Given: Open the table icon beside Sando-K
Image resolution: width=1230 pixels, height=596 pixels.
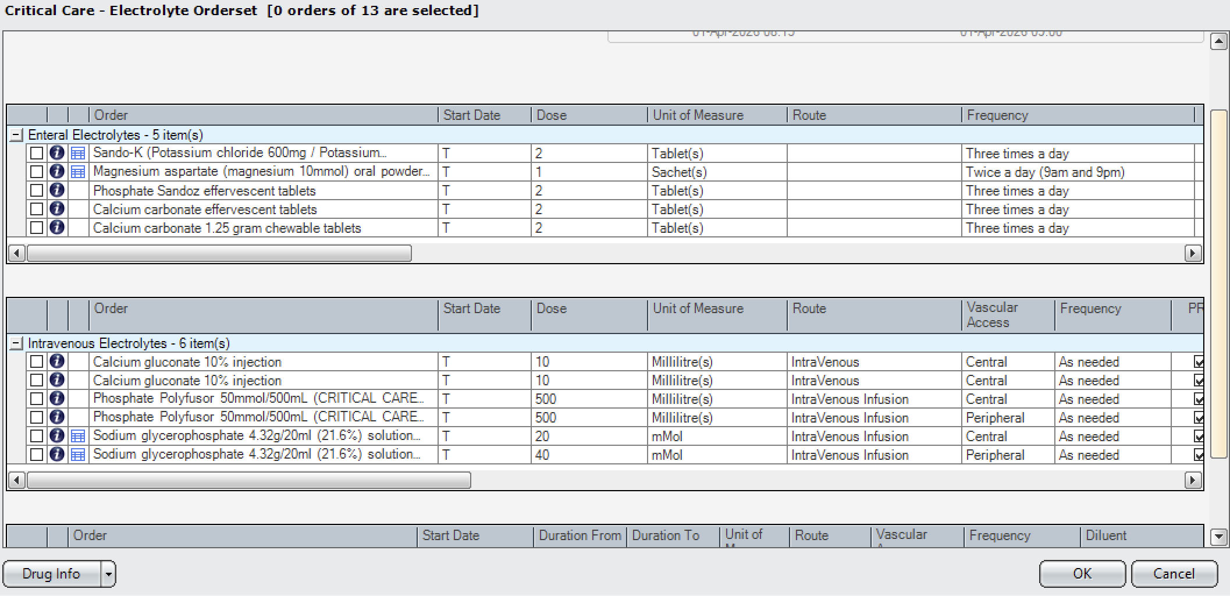Looking at the screenshot, I should tap(78, 154).
